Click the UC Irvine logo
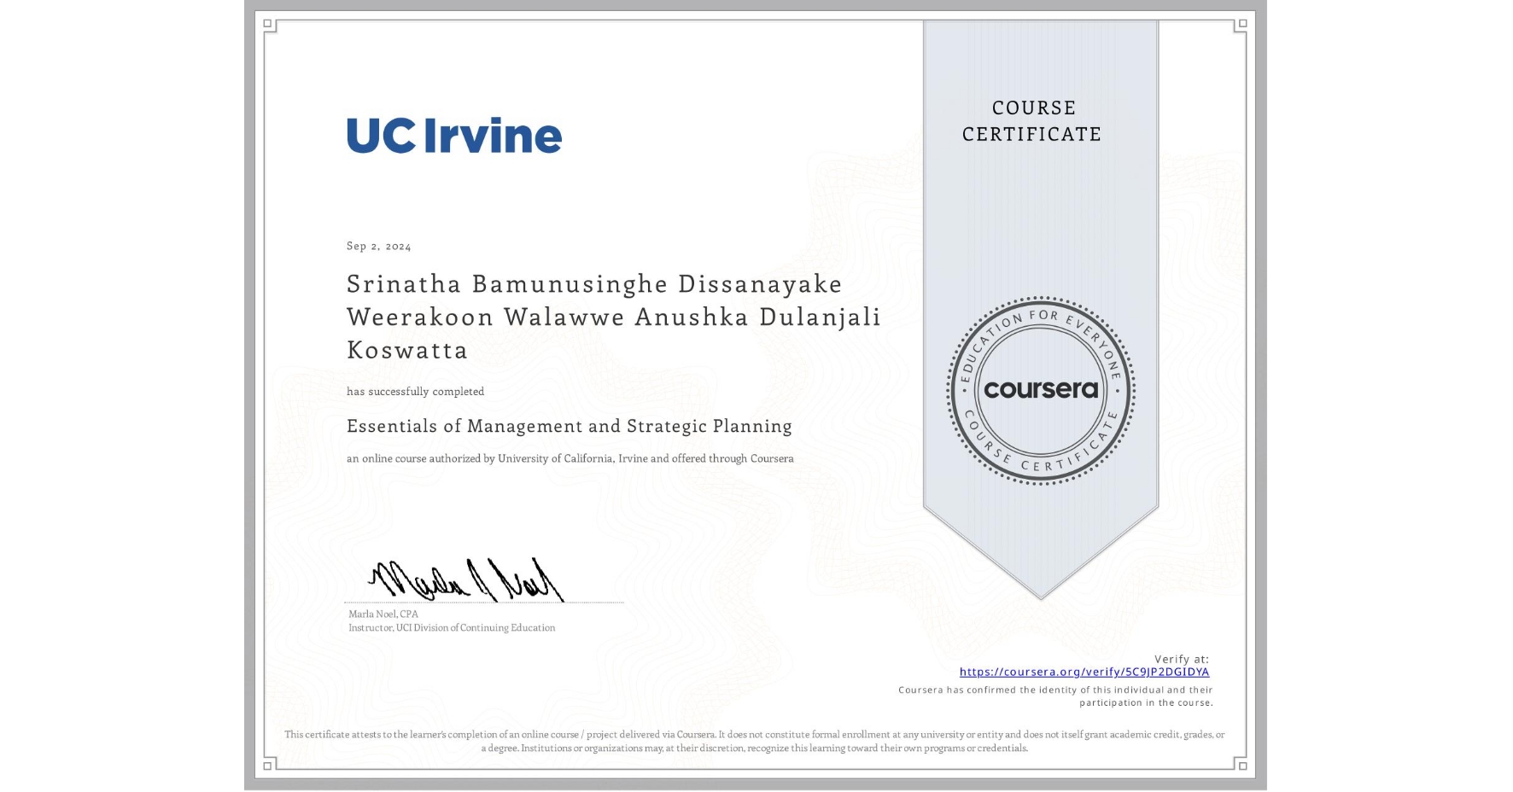The width and height of the screenshot is (1513, 792). coord(454,136)
